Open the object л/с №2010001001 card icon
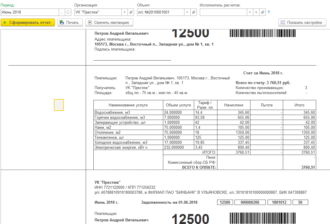 pos(194,12)
